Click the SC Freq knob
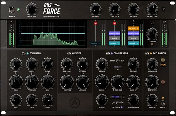 tap(102, 100)
